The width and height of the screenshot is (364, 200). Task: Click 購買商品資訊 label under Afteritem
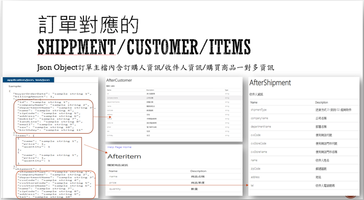118,165
